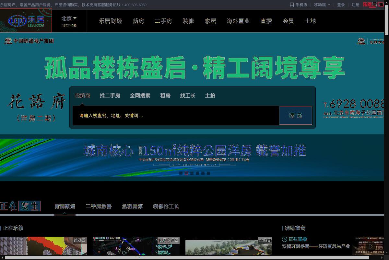Select the 找新房 search tab
The height and width of the screenshot is (260, 389).
82,96
